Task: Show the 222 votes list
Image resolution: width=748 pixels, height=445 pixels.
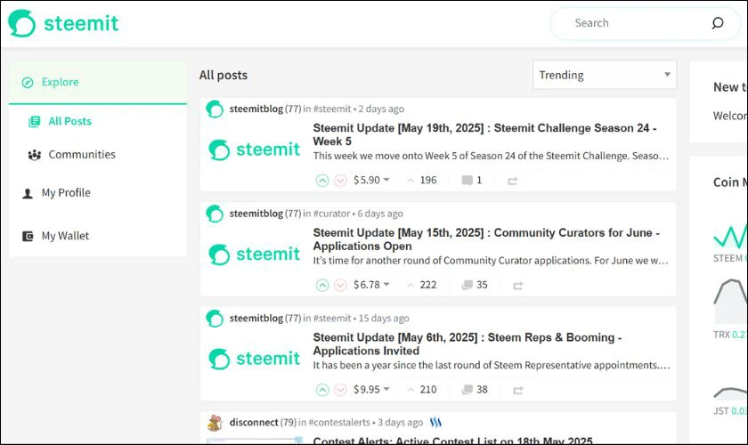Action: point(422,284)
